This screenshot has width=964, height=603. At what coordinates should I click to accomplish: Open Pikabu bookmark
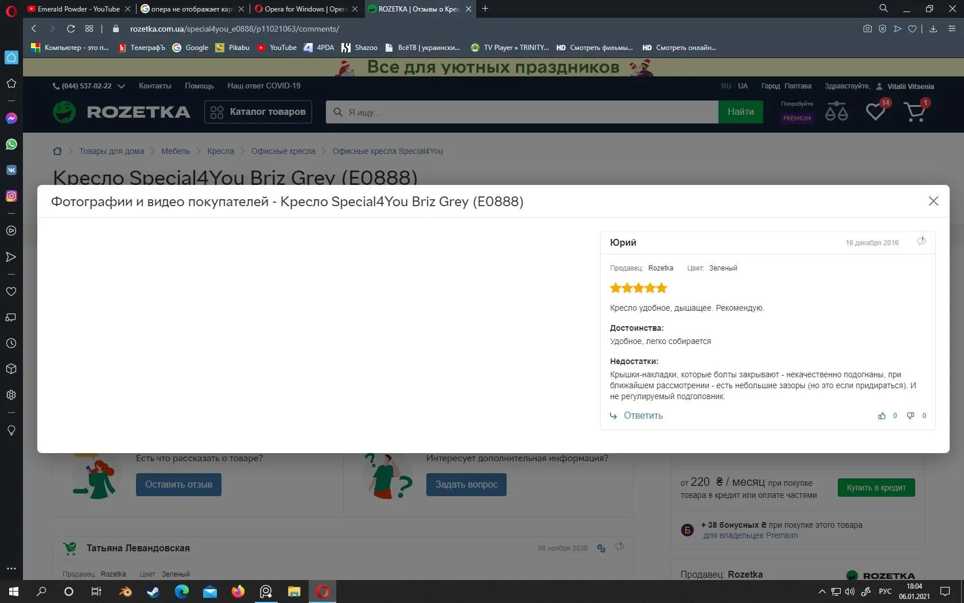[x=232, y=48]
